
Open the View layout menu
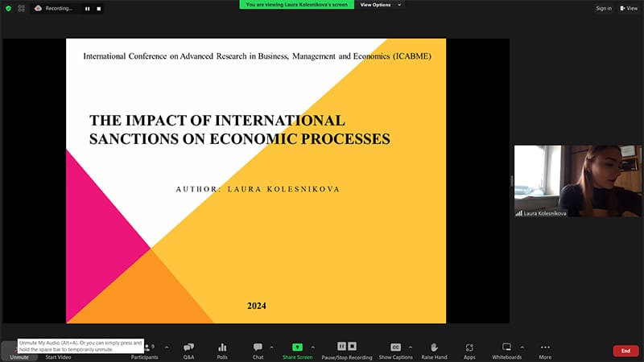[628, 8]
